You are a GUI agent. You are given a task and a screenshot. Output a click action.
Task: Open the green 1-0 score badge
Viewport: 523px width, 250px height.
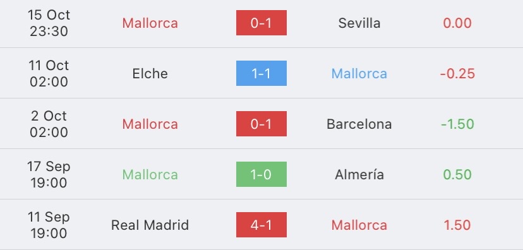(x=261, y=174)
